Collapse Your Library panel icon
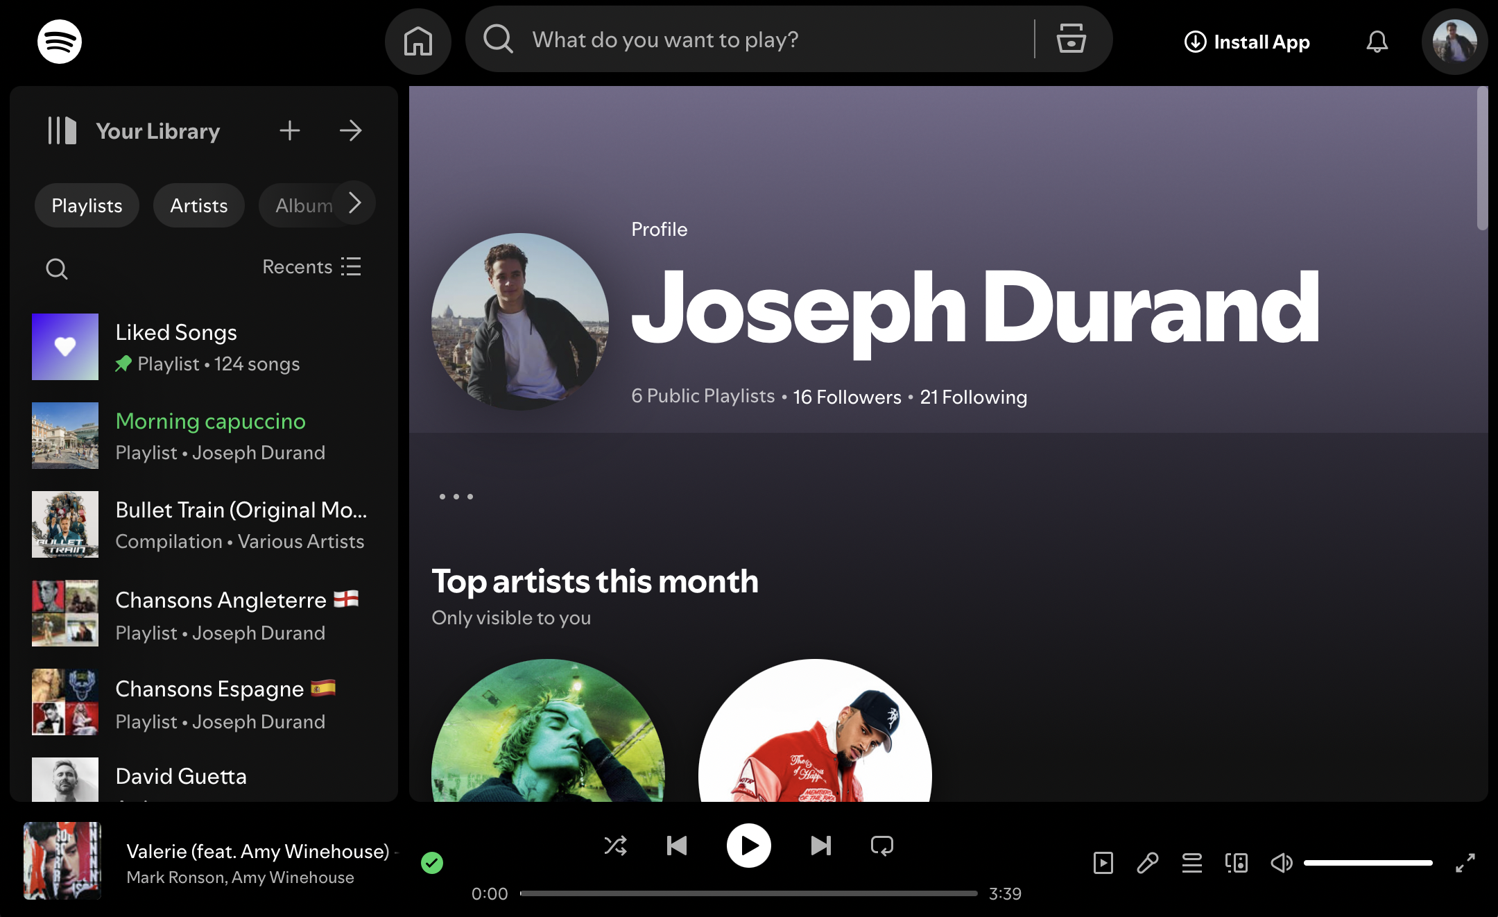 (x=62, y=130)
